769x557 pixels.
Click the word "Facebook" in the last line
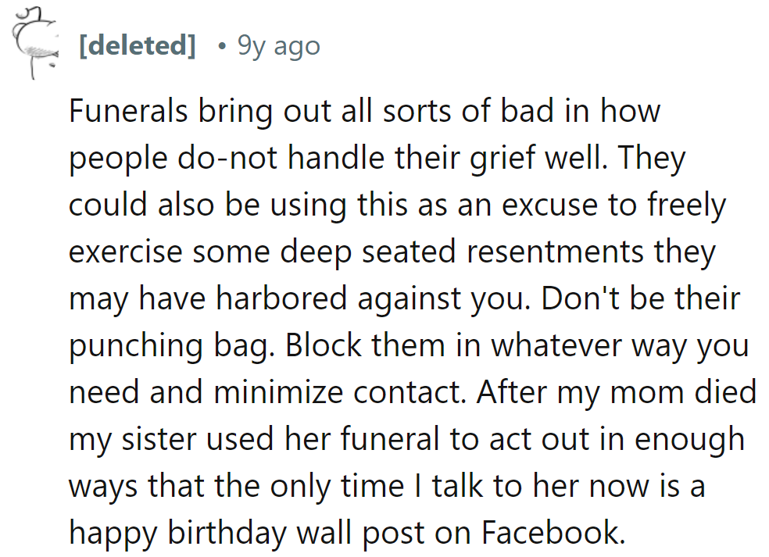(x=553, y=533)
